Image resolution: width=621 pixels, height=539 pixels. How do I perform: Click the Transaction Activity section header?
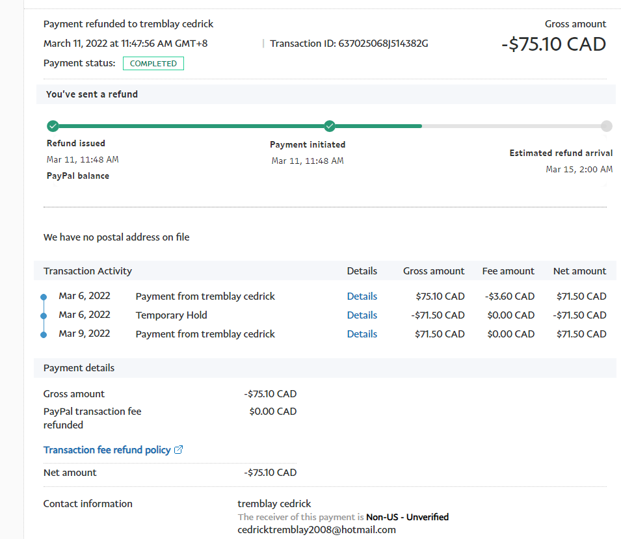pyautogui.click(x=88, y=271)
